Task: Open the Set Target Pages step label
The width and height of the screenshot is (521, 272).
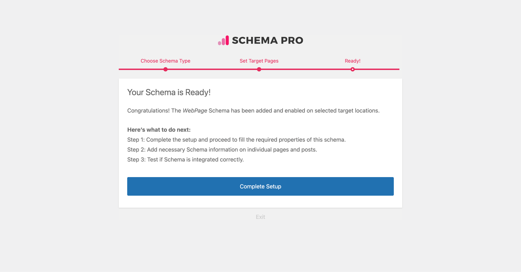Action: coord(259,61)
